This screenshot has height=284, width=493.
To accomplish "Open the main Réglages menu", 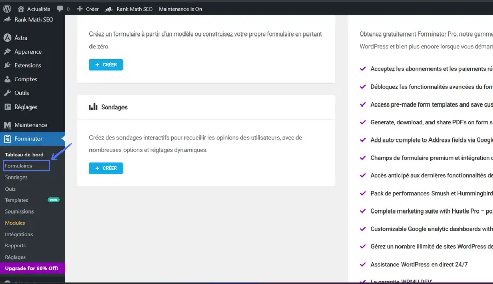I will (x=26, y=106).
